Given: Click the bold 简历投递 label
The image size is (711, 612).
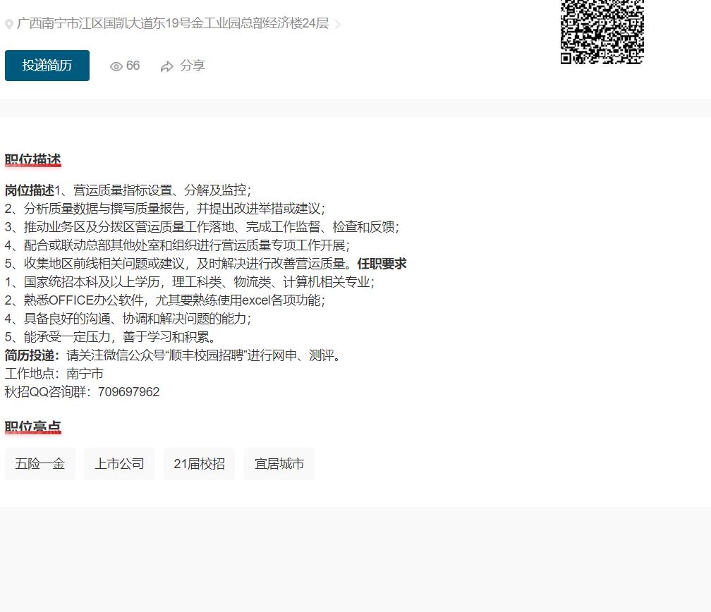Looking at the screenshot, I should point(32,355).
